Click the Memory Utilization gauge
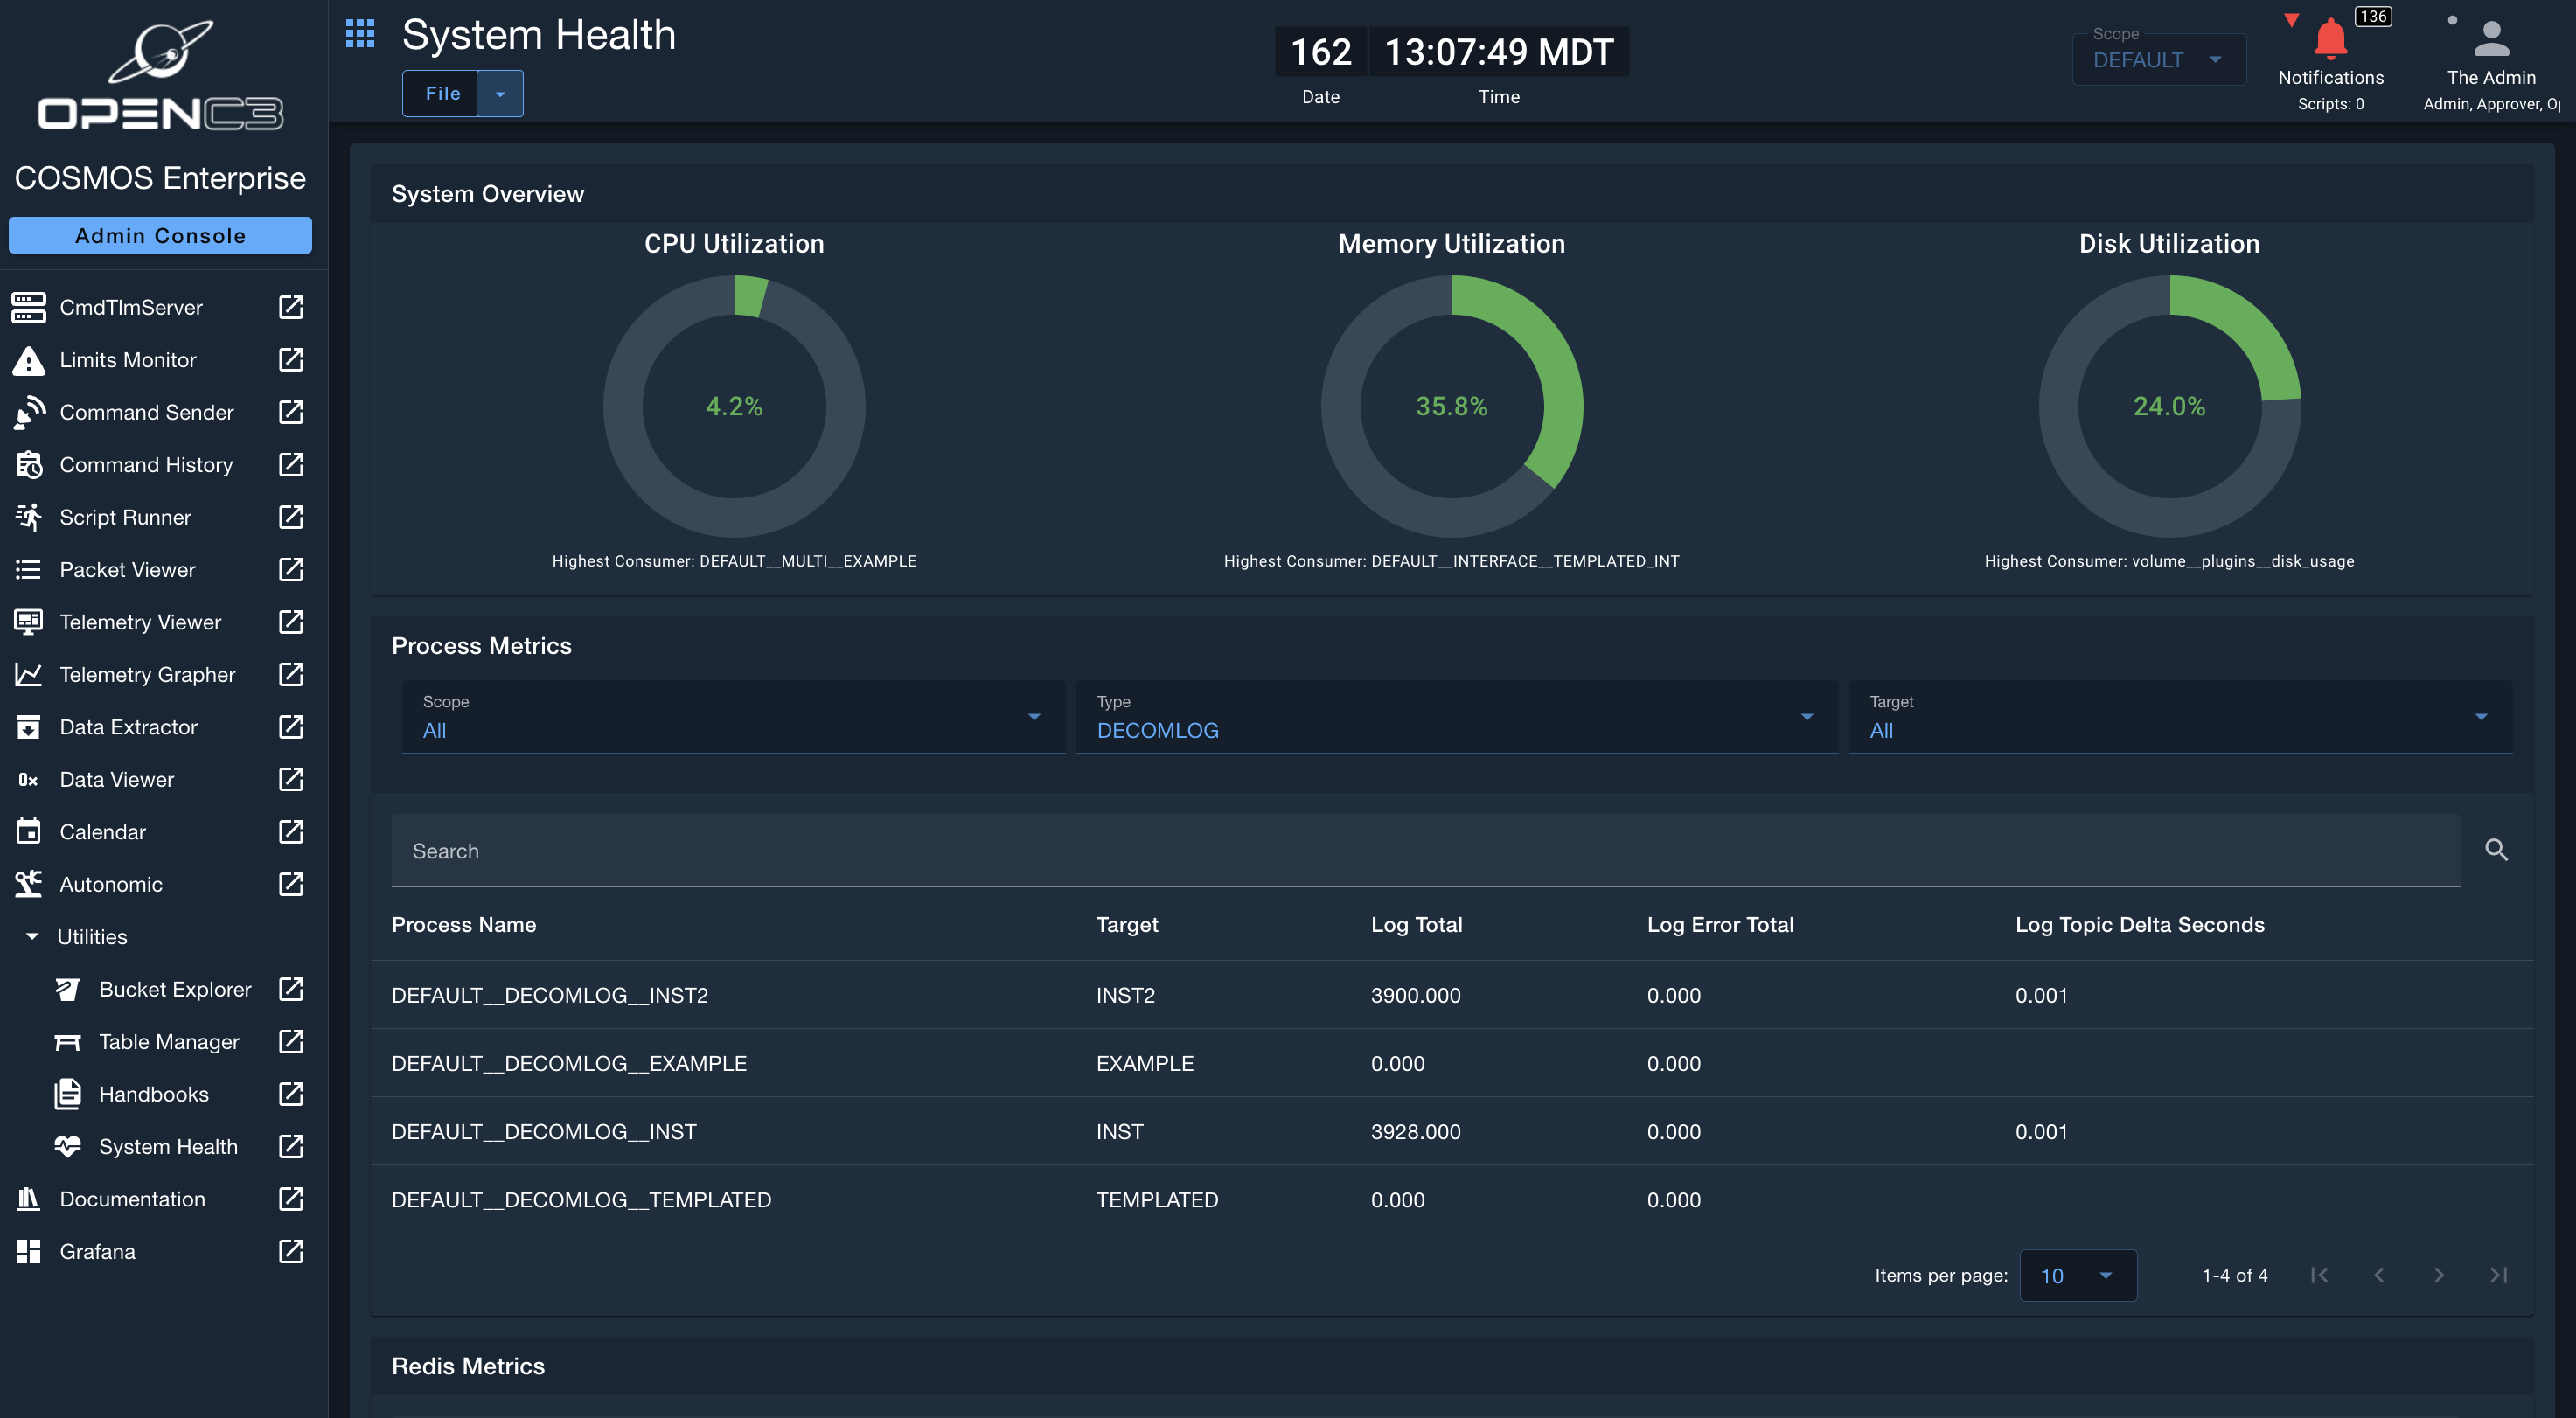 tap(1452, 406)
